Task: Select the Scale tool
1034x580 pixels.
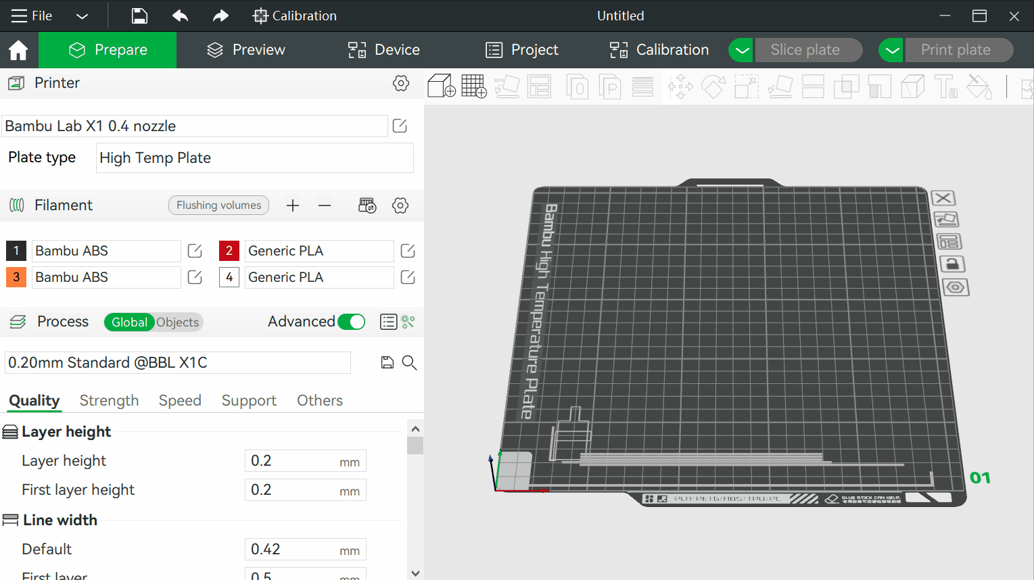Action: [747, 87]
